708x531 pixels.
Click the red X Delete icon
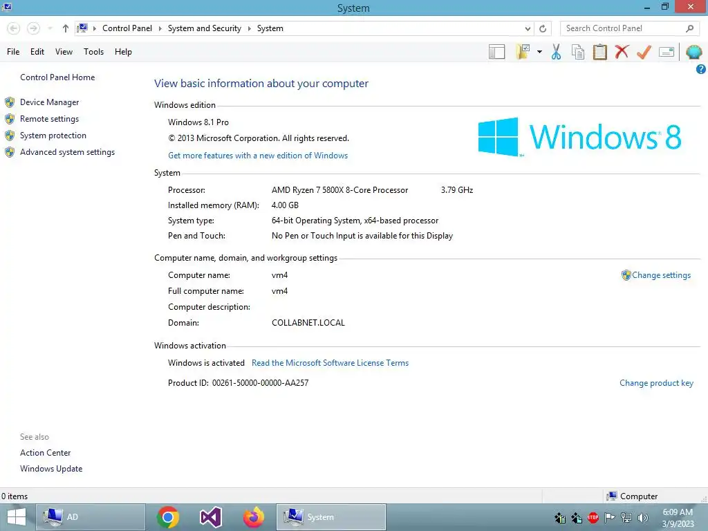point(622,52)
